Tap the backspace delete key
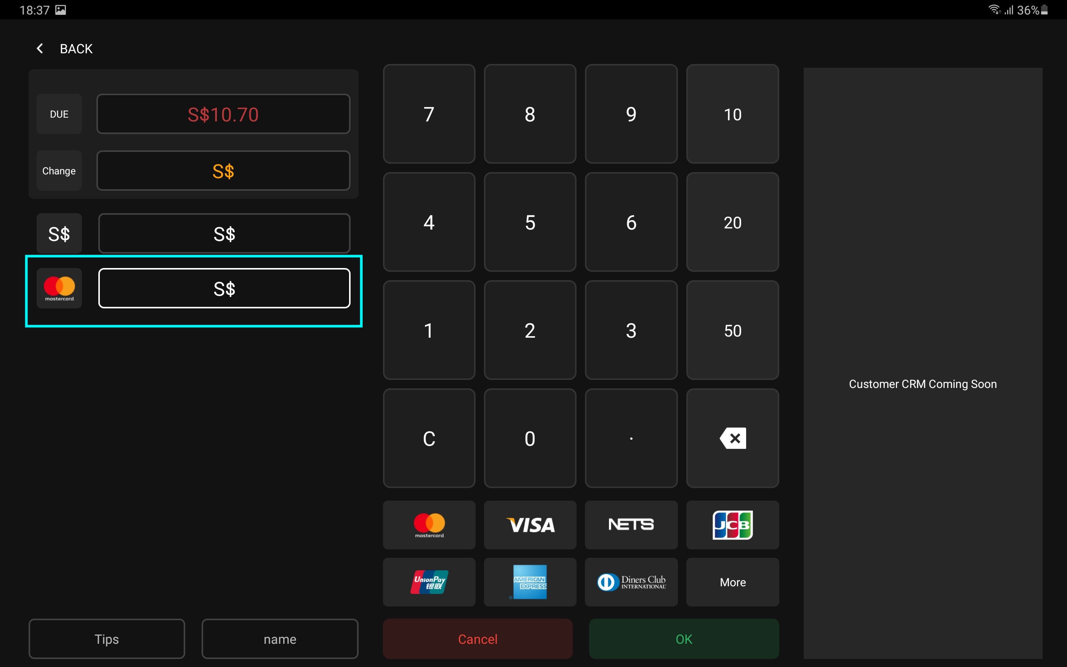The width and height of the screenshot is (1067, 667). 732,438
